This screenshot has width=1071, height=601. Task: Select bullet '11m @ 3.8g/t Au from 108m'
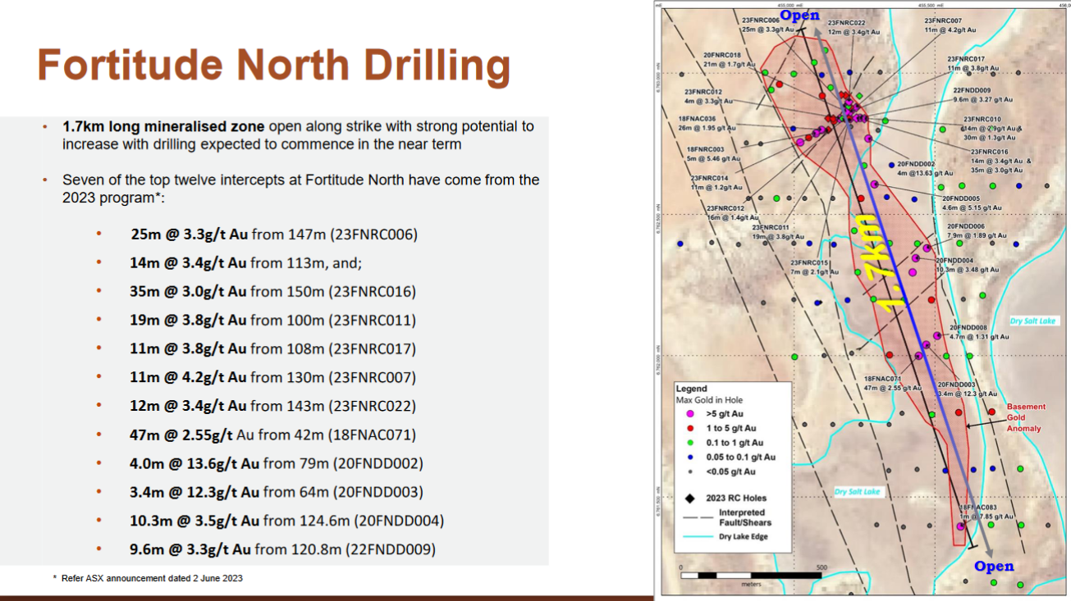272,349
